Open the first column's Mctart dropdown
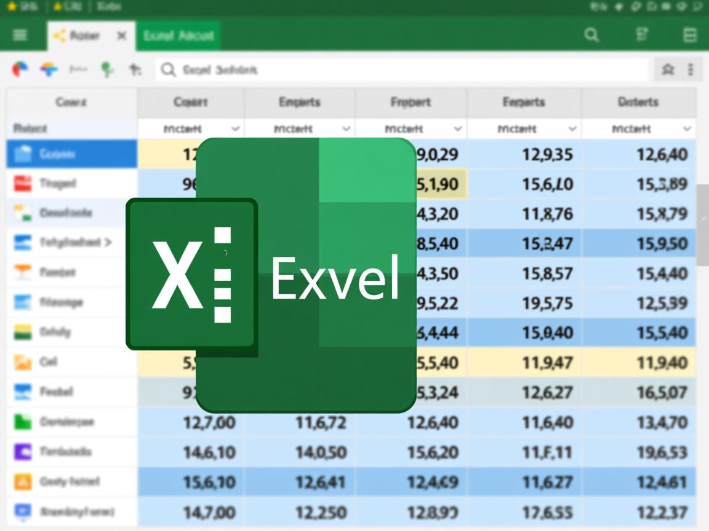This screenshot has height=531, width=709. [x=234, y=129]
